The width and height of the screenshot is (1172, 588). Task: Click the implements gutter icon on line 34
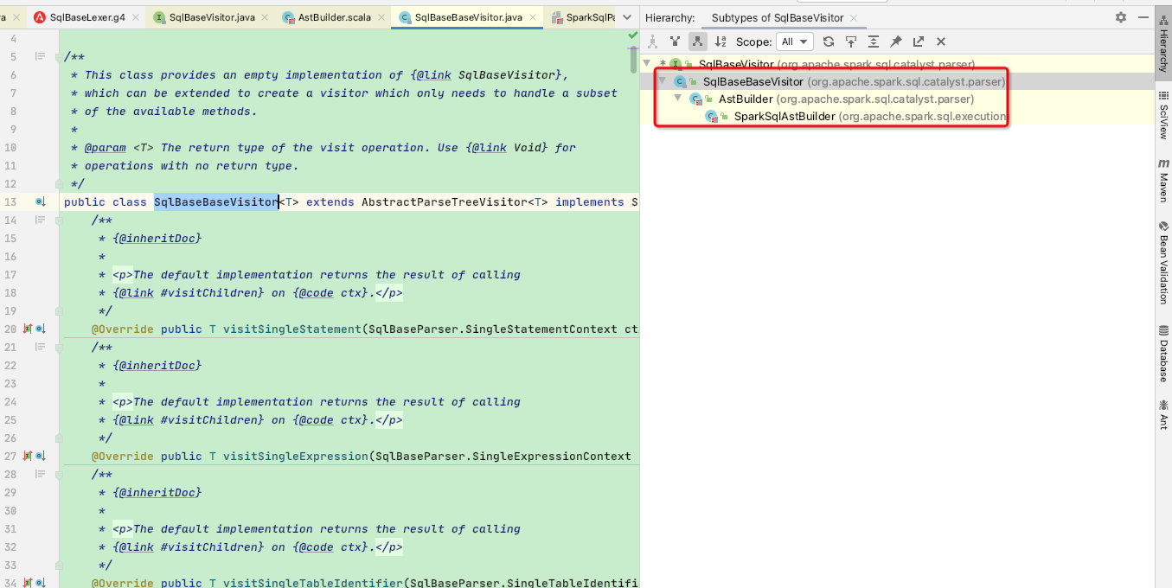pyautogui.click(x=29, y=583)
